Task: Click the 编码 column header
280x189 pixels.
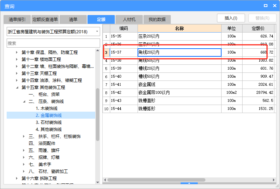Action: click(124, 28)
